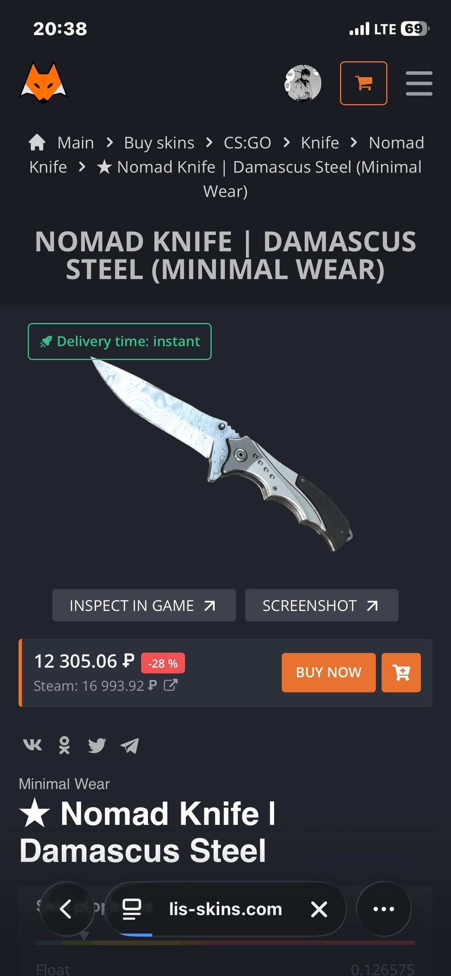Image resolution: width=451 pixels, height=976 pixels.
Task: Open Inspect in Game
Action: coord(144,605)
